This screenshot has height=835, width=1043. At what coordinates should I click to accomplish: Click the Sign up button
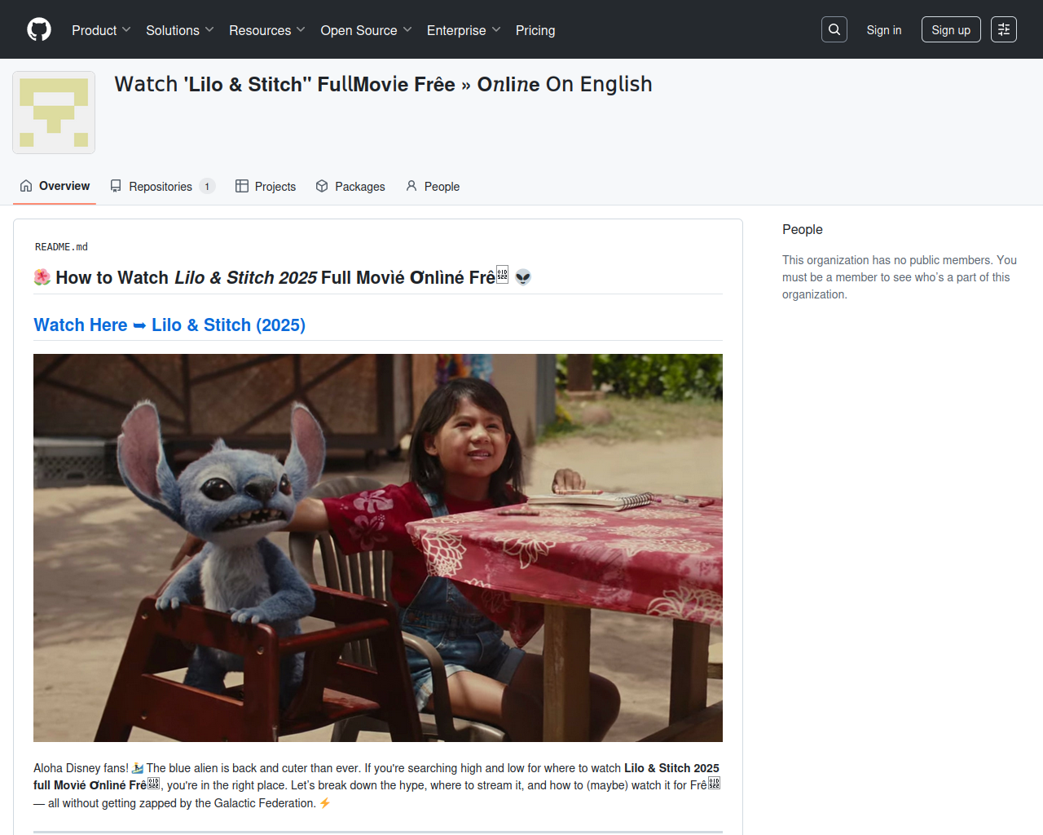pos(951,30)
